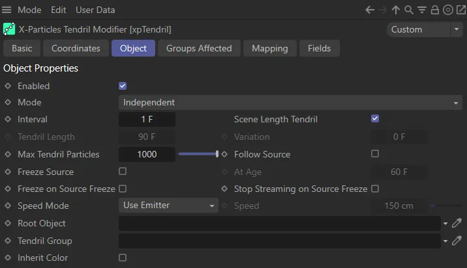Expand the Tendril Group field arrow menu
This screenshot has height=268, width=467.
coord(445,241)
